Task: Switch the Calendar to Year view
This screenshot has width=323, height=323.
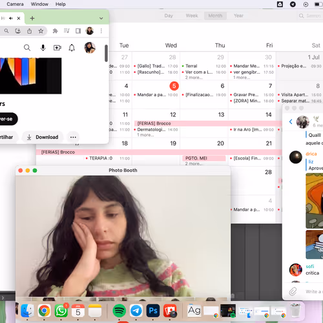Action: tap(238, 16)
